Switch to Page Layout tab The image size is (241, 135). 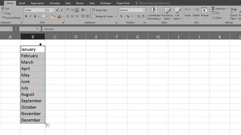[x=37, y=3]
